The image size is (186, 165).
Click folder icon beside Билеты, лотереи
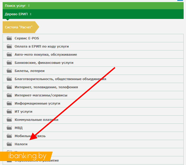click(x=9, y=71)
